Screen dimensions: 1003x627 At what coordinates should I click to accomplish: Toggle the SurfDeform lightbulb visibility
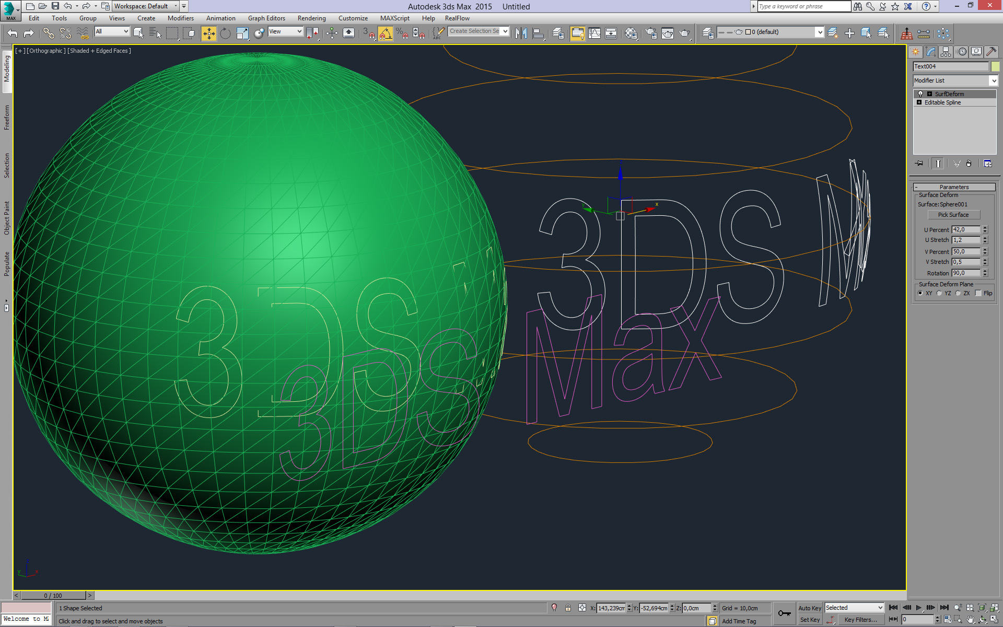tap(920, 94)
